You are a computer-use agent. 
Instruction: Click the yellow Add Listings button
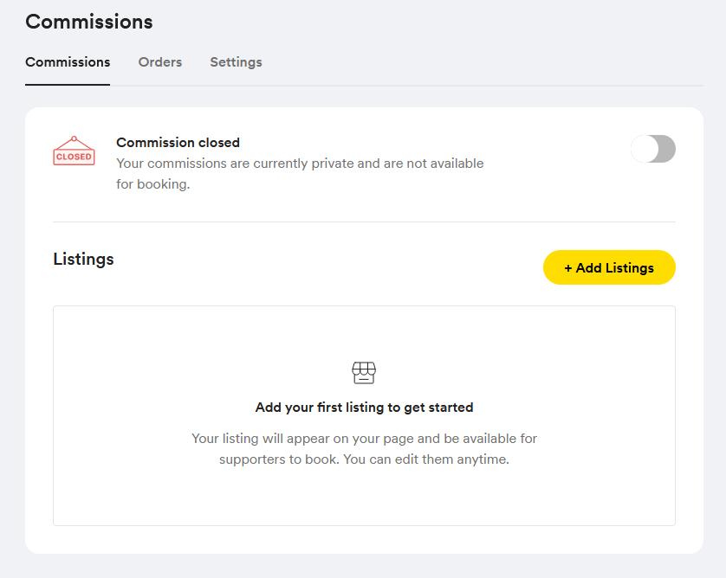coord(609,267)
